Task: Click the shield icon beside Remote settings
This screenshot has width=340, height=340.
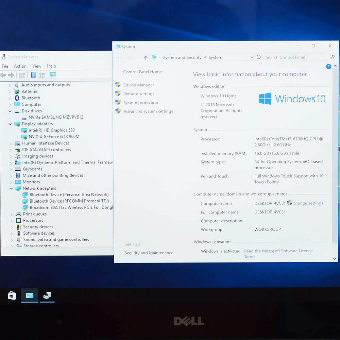Action: click(118, 93)
